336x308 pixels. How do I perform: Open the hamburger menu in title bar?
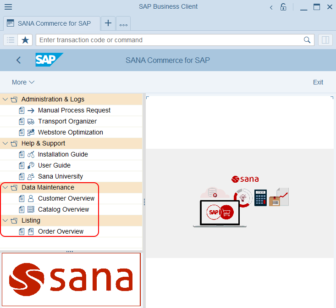[x=8, y=7]
